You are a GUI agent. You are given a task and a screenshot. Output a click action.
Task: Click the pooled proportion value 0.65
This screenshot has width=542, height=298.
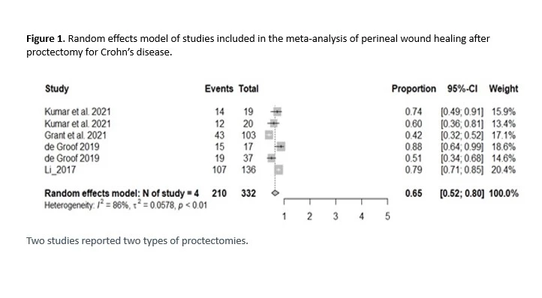point(414,193)
